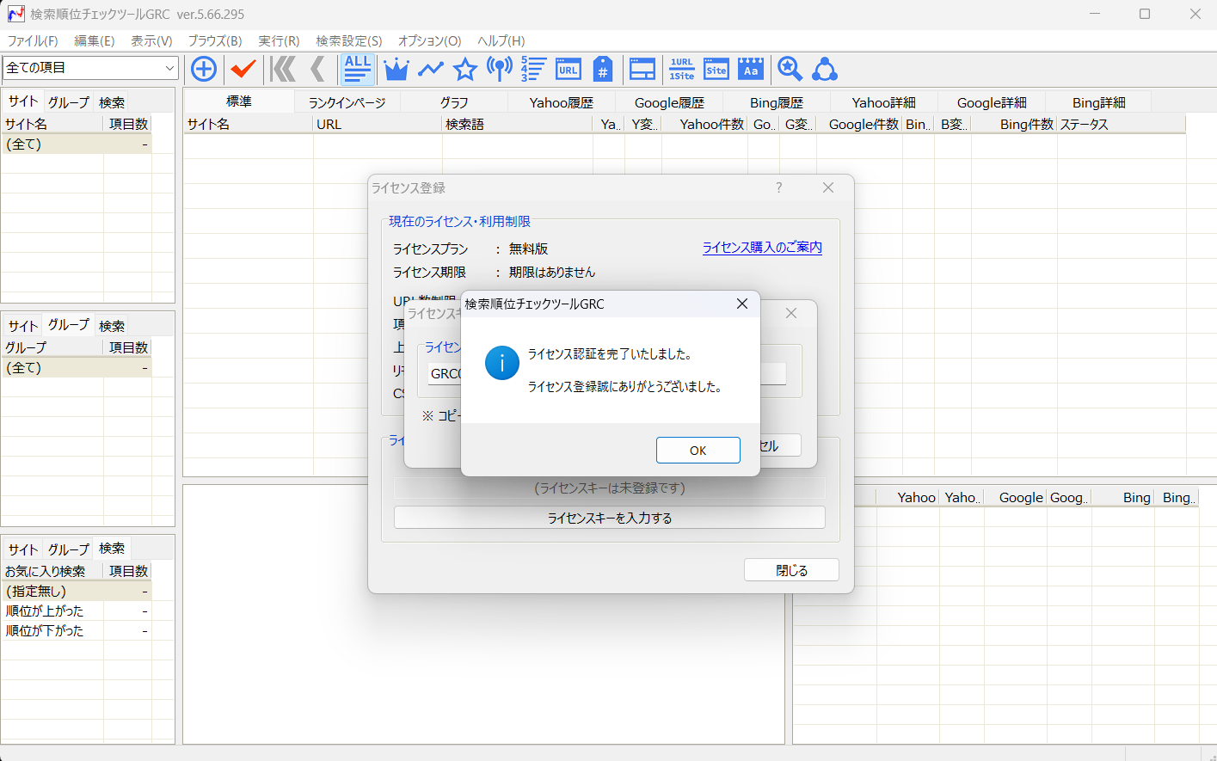Image resolution: width=1217 pixels, height=761 pixels.
Task: Click the red checkmark run-check icon
Action: (x=243, y=69)
